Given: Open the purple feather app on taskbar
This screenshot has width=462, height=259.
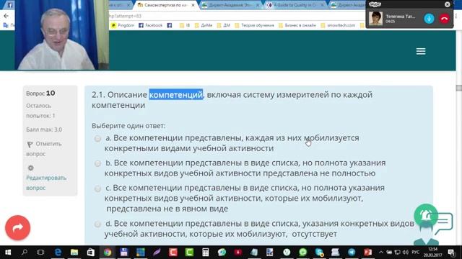Looking at the screenshot, I should [x=157, y=253].
